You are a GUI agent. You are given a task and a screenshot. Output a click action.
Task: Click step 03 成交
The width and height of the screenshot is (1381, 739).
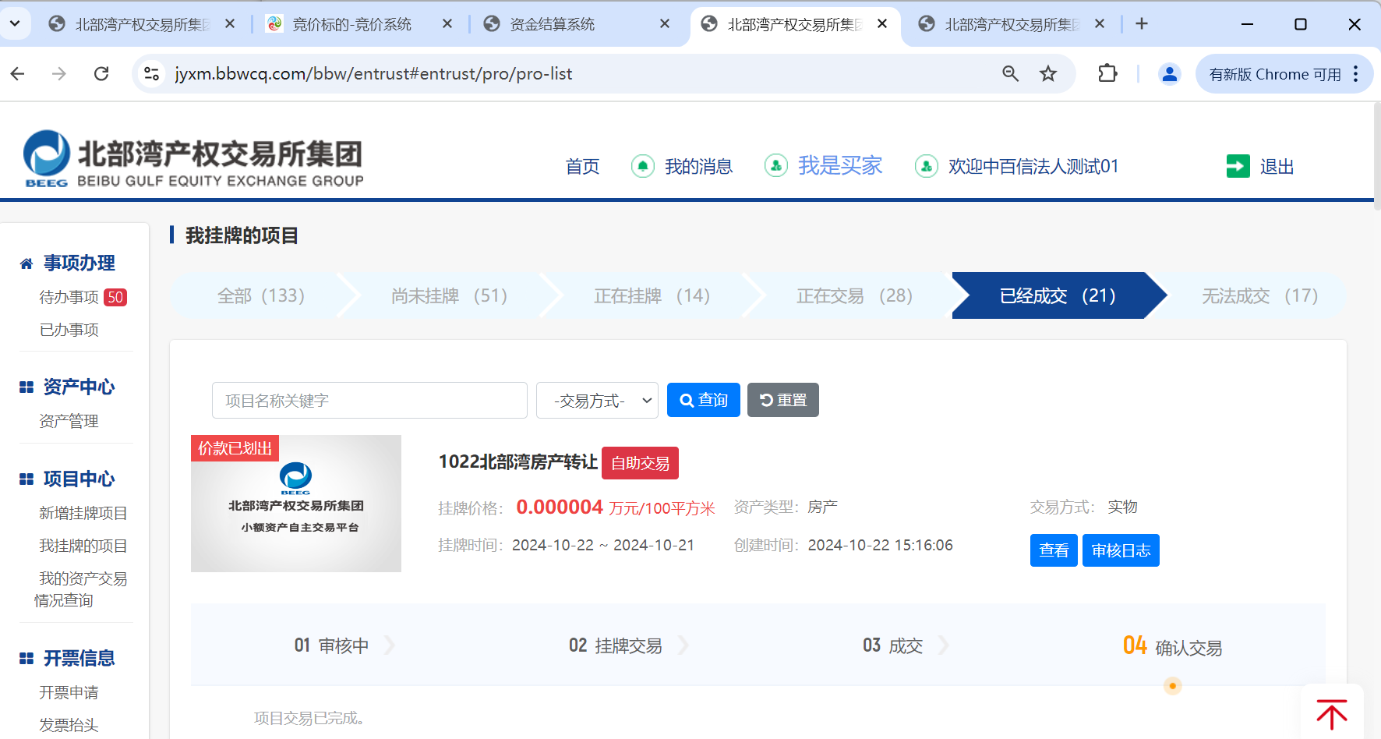(x=892, y=645)
